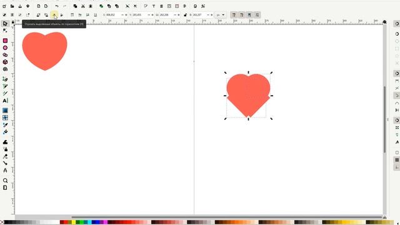
Task: Decrease the Y coordinate with minus button
Action: coord(149,15)
